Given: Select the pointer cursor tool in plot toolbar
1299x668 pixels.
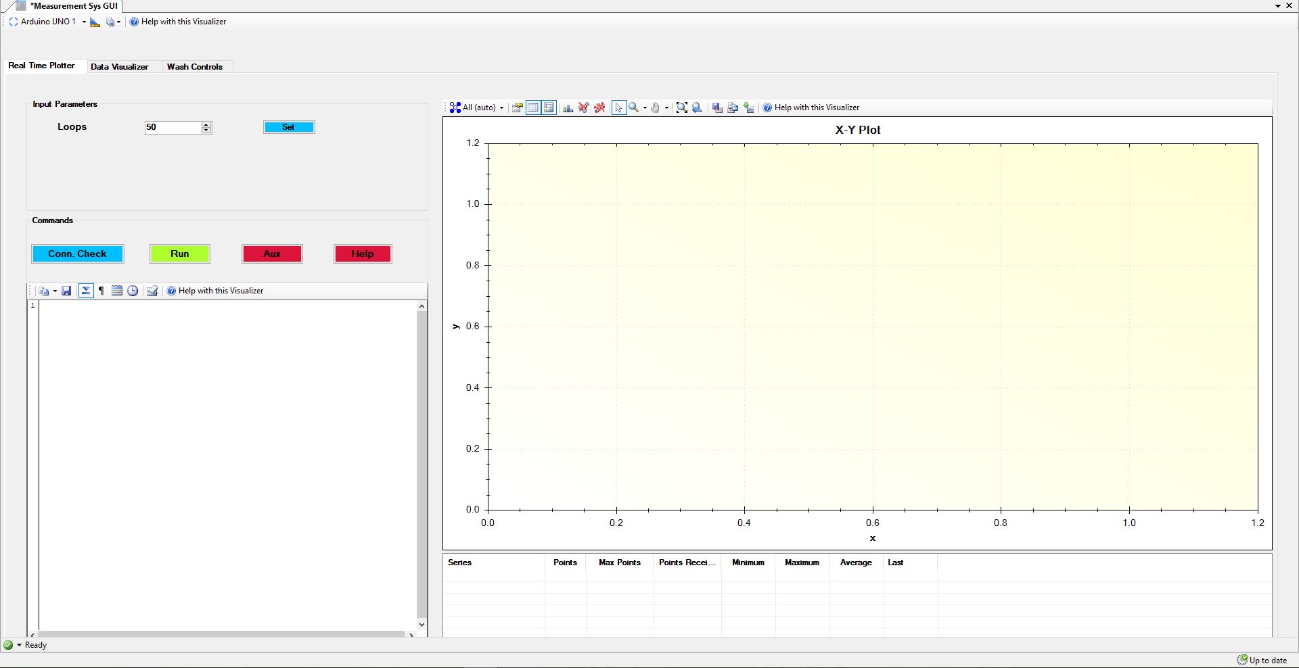Looking at the screenshot, I should pos(618,108).
